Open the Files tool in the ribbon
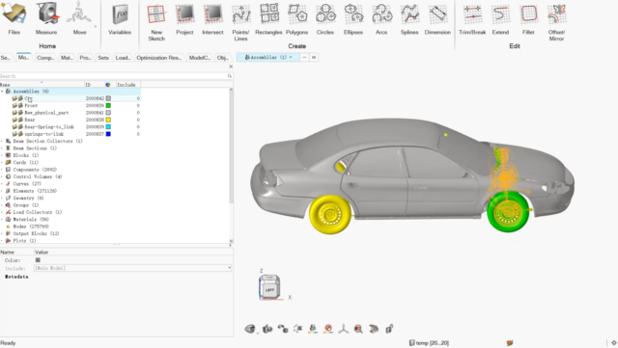 coord(14,18)
